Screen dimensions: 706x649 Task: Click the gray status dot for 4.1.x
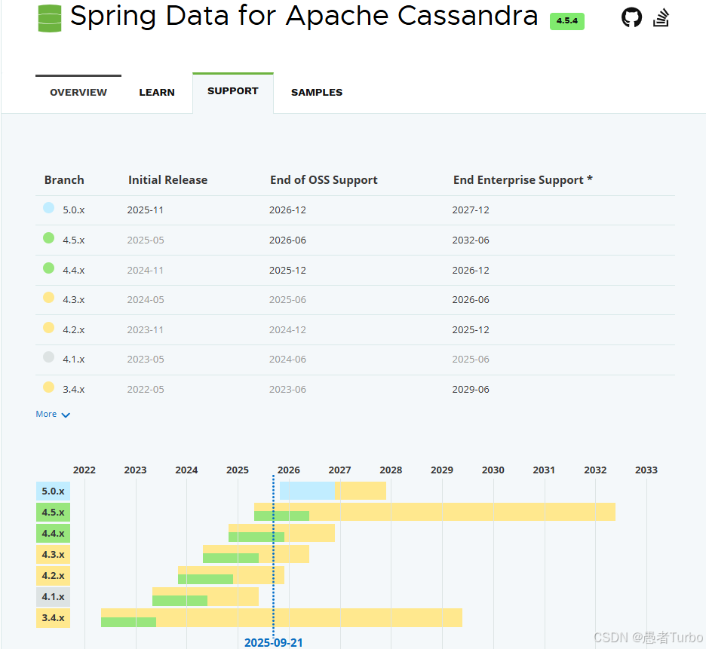pos(48,357)
